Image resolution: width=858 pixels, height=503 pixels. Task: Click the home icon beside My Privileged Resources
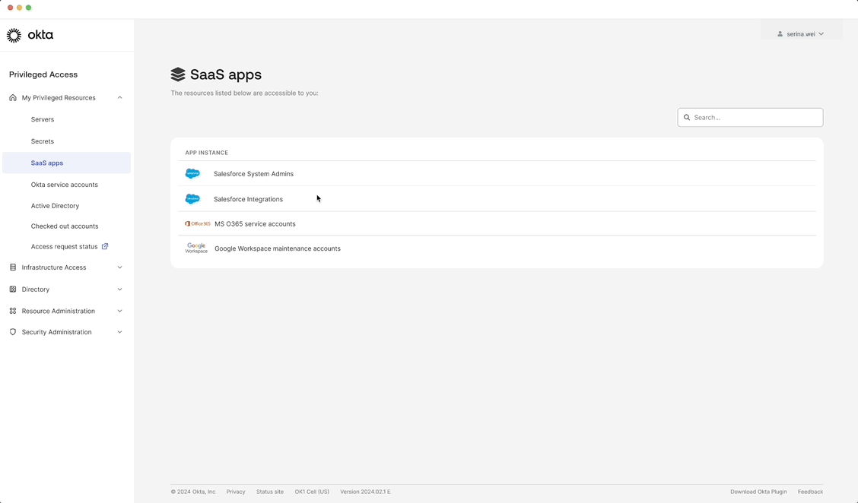pos(13,98)
